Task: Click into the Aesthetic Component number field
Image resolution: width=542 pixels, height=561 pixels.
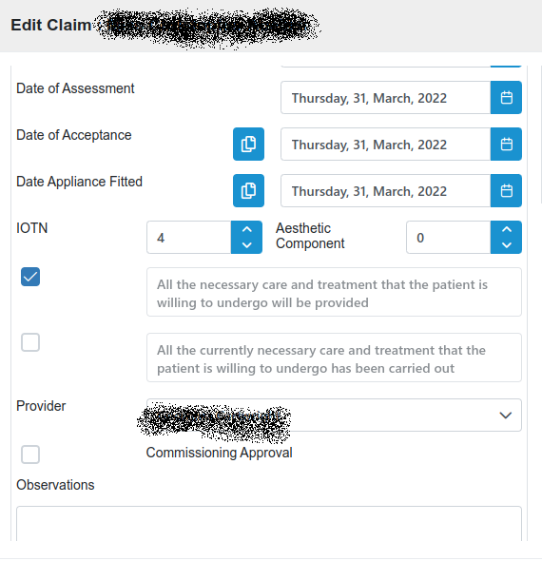Action: [448, 237]
